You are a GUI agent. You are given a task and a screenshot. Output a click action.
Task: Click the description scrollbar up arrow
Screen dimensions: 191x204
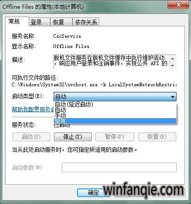pos(173,59)
